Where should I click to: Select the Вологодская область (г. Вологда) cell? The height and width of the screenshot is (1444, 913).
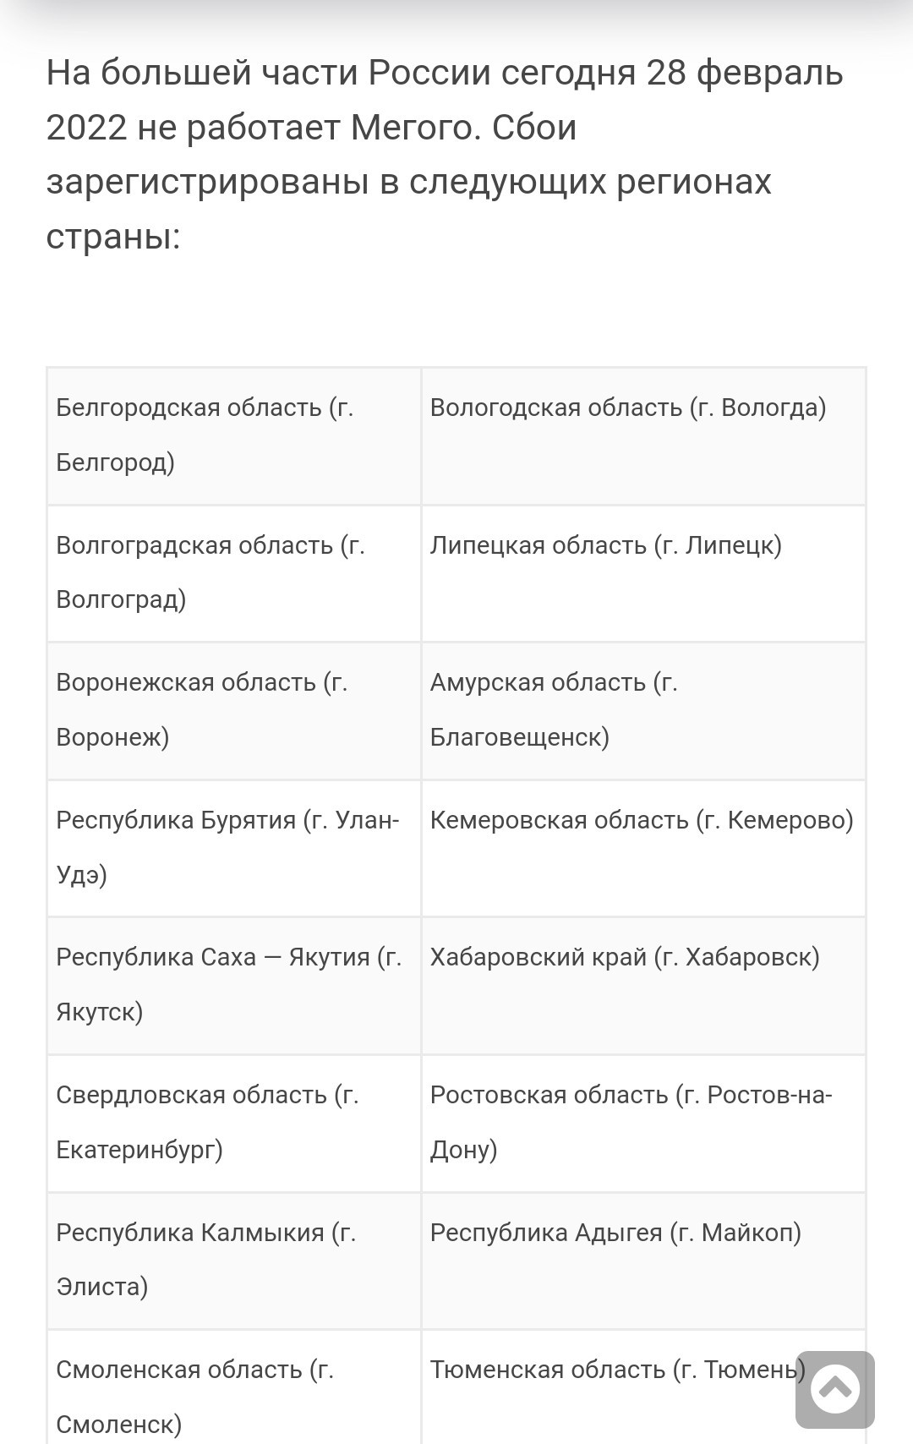(643, 436)
